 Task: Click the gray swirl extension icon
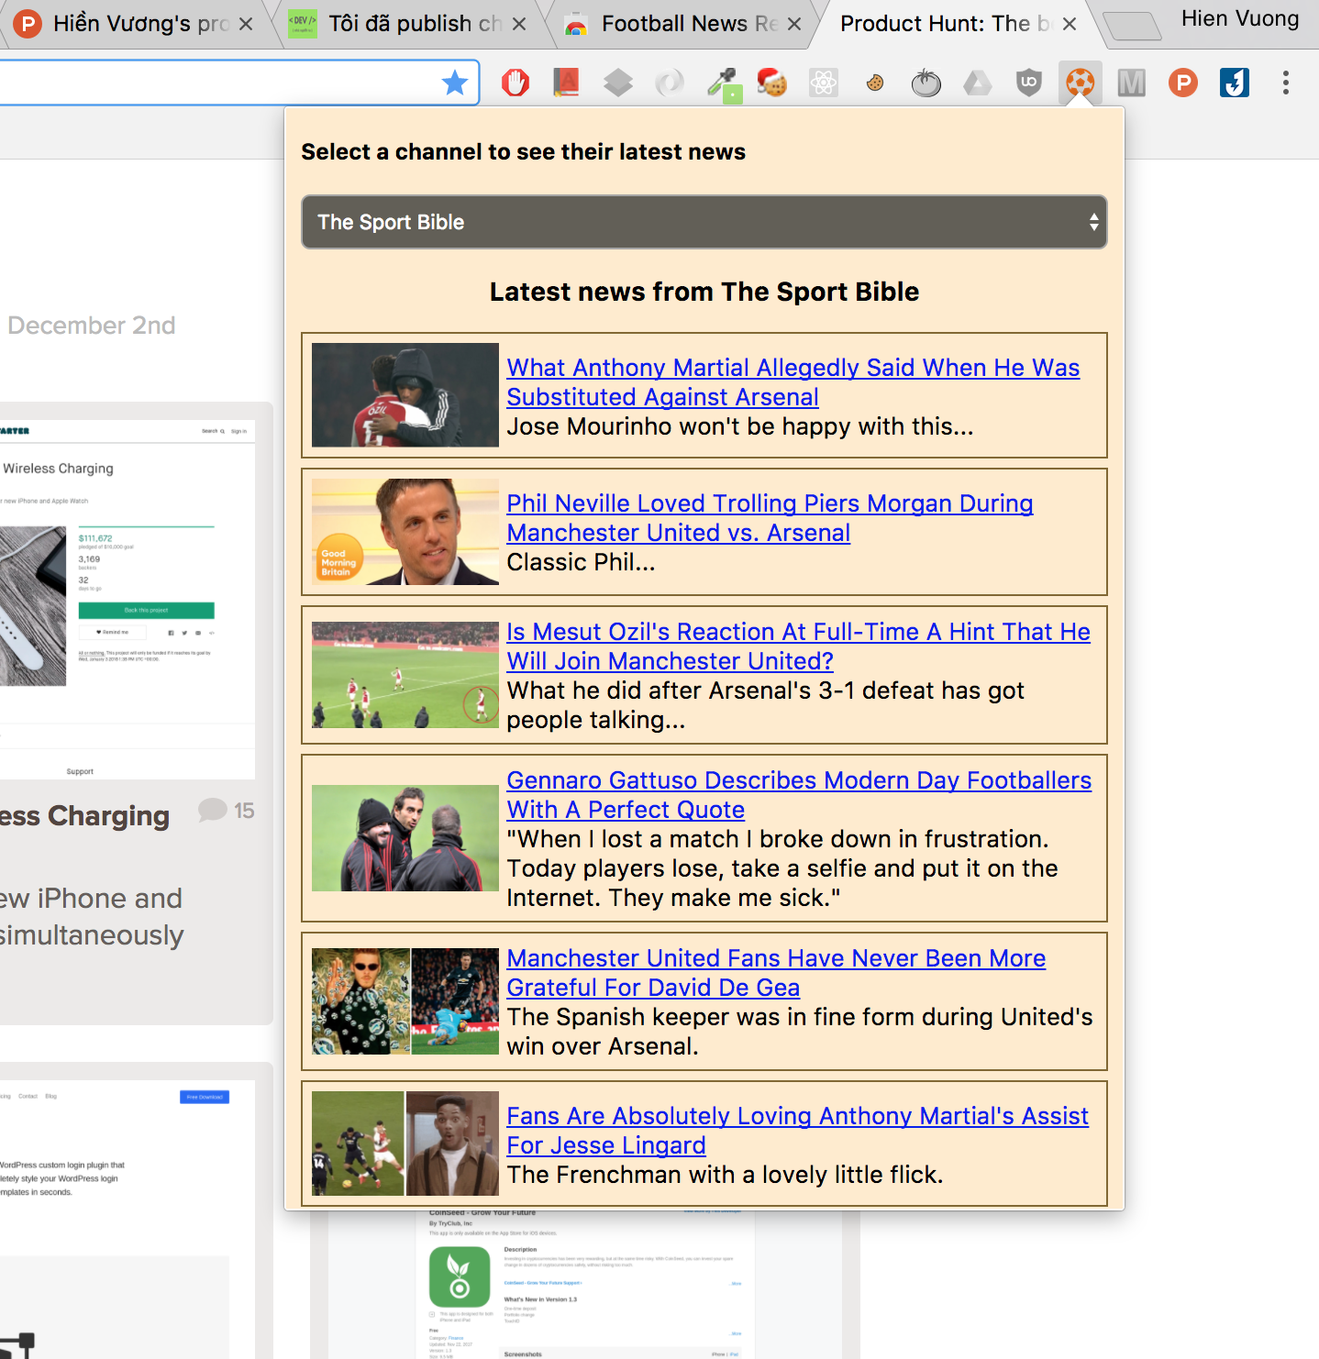point(670,83)
